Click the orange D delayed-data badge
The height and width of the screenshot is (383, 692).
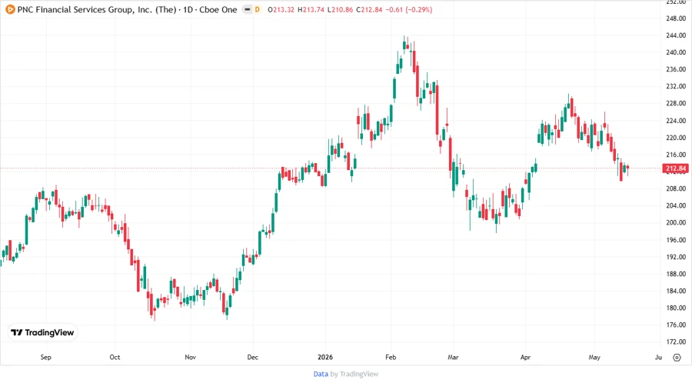[258, 9]
